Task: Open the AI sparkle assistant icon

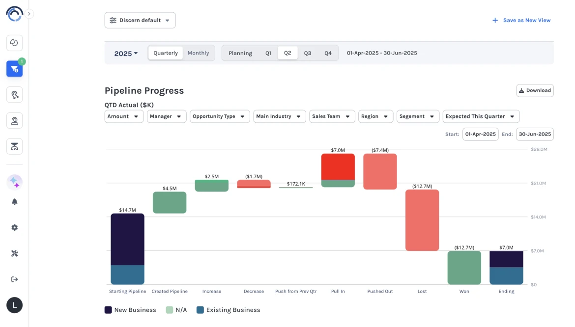Action: point(14,182)
